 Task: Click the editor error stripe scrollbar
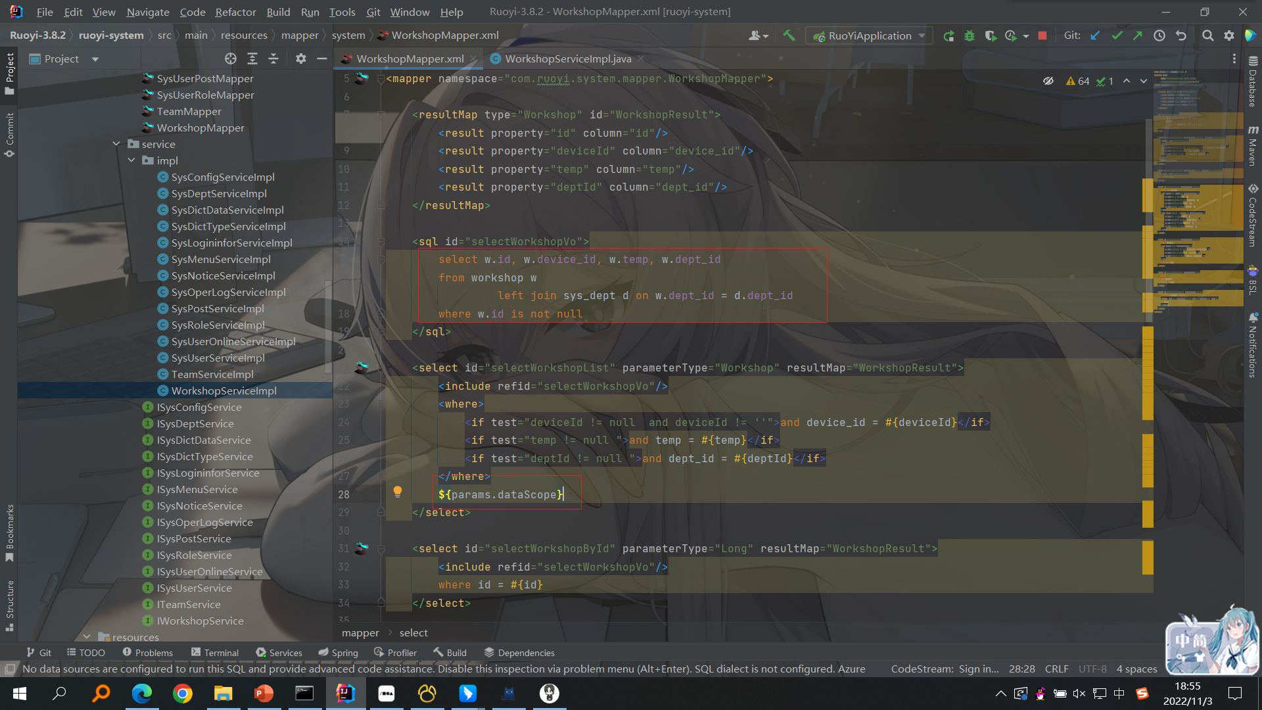[1148, 329]
